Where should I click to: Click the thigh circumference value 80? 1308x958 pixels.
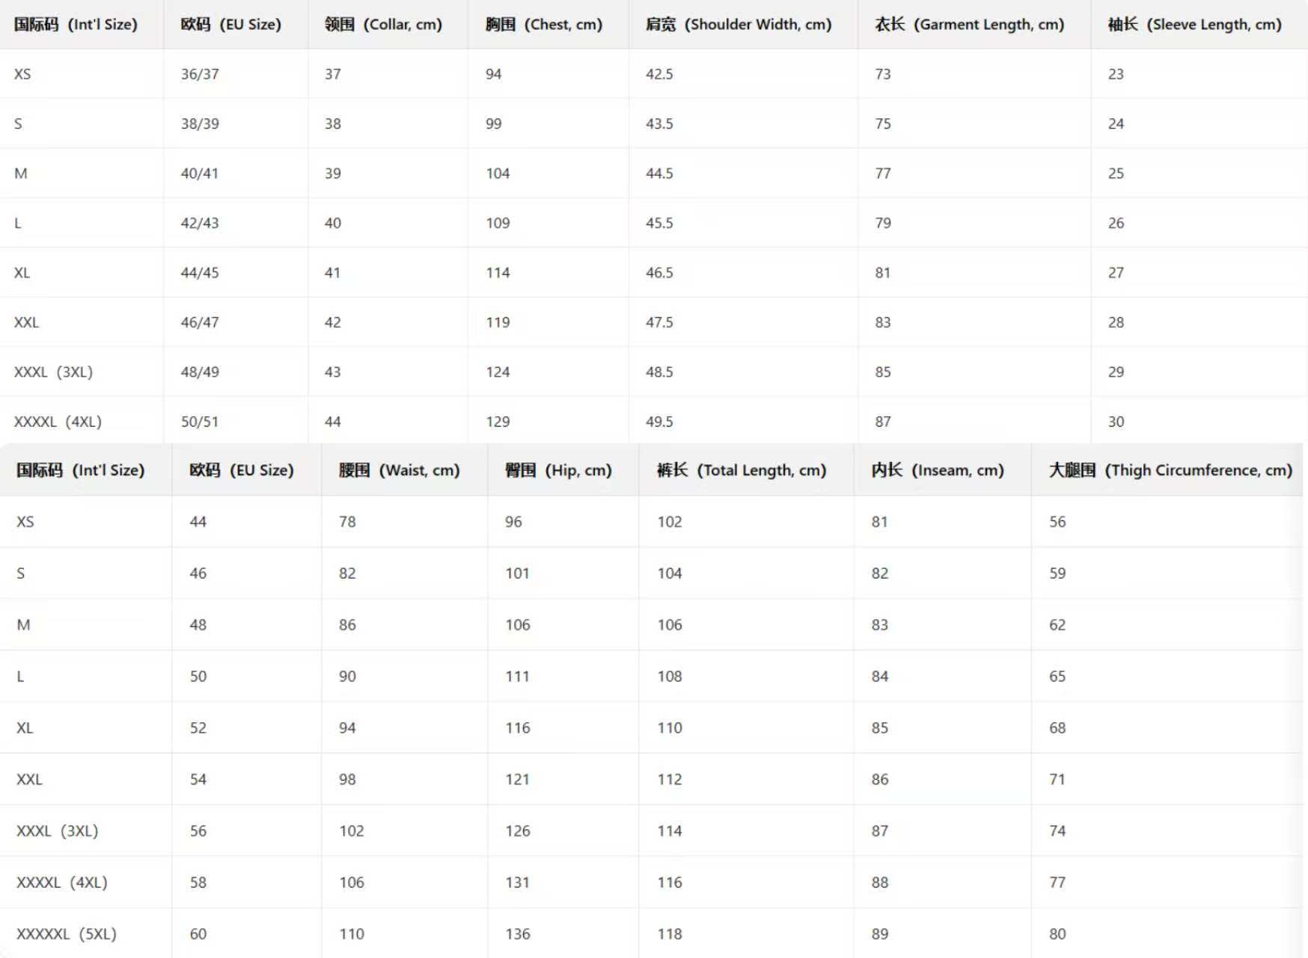[x=1057, y=934]
